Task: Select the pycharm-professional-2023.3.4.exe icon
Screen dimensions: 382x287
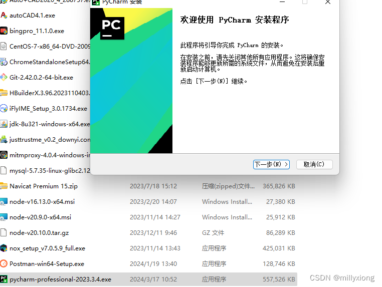Action: pos(4,279)
